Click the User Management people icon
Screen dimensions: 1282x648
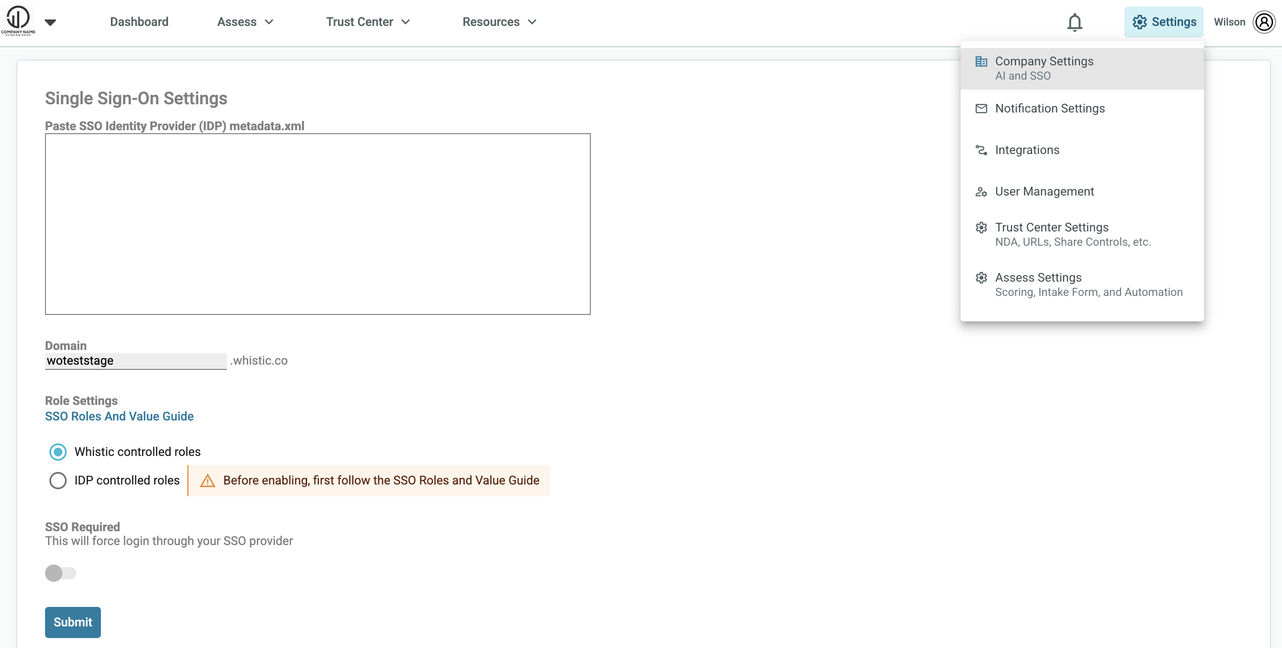pyautogui.click(x=981, y=192)
